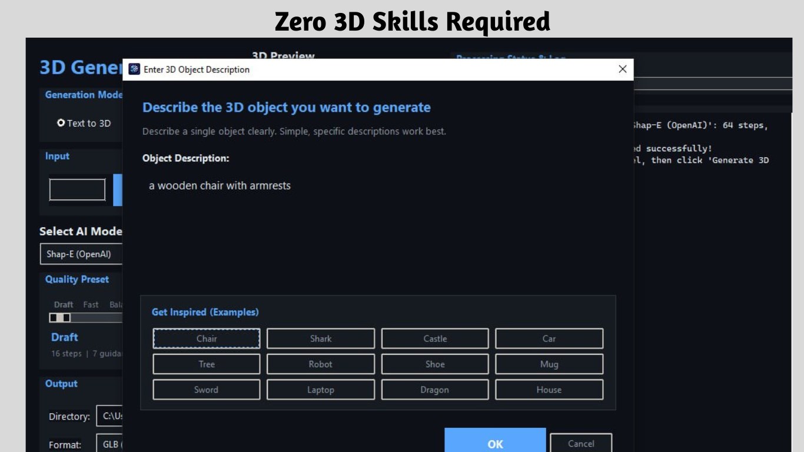Click the 'Fast' slider label
The width and height of the screenshot is (804, 452).
point(91,304)
